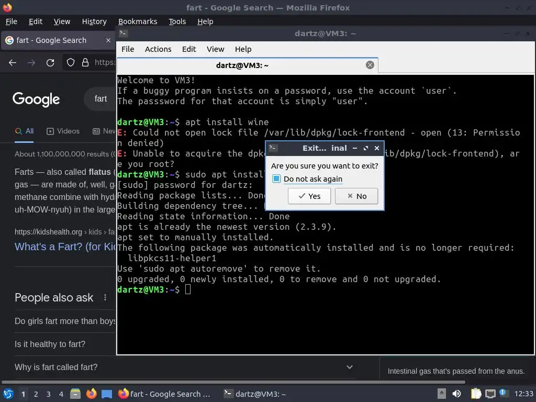Open Firefox File menu
536x402 pixels.
tap(12, 21)
